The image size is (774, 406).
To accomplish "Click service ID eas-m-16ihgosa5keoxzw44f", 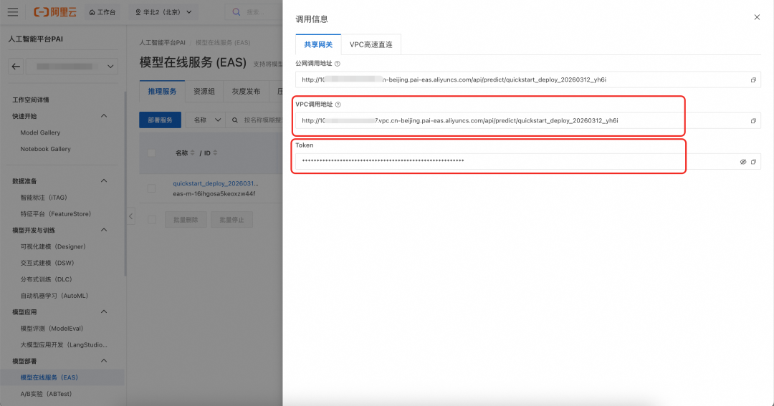I will tap(214, 194).
